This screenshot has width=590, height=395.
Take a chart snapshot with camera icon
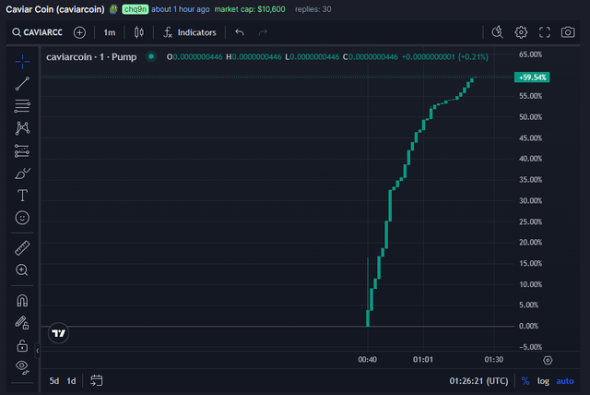click(568, 32)
